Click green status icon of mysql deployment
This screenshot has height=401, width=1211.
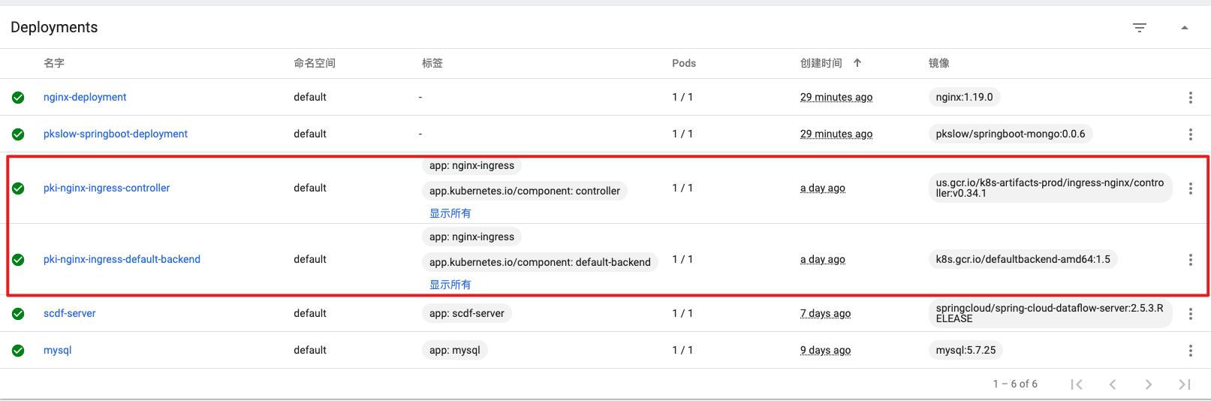pos(18,351)
